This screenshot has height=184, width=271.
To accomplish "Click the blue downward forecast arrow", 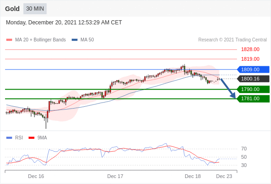I will [x=228, y=89].
